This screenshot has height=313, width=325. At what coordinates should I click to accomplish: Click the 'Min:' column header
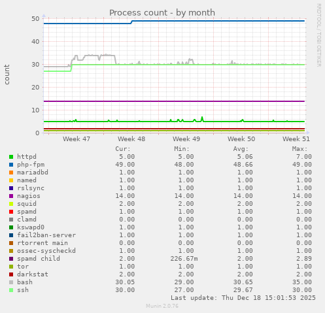[x=182, y=149]
